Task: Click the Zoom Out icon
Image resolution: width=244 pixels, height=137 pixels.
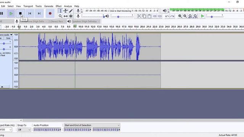Action: point(185,16)
